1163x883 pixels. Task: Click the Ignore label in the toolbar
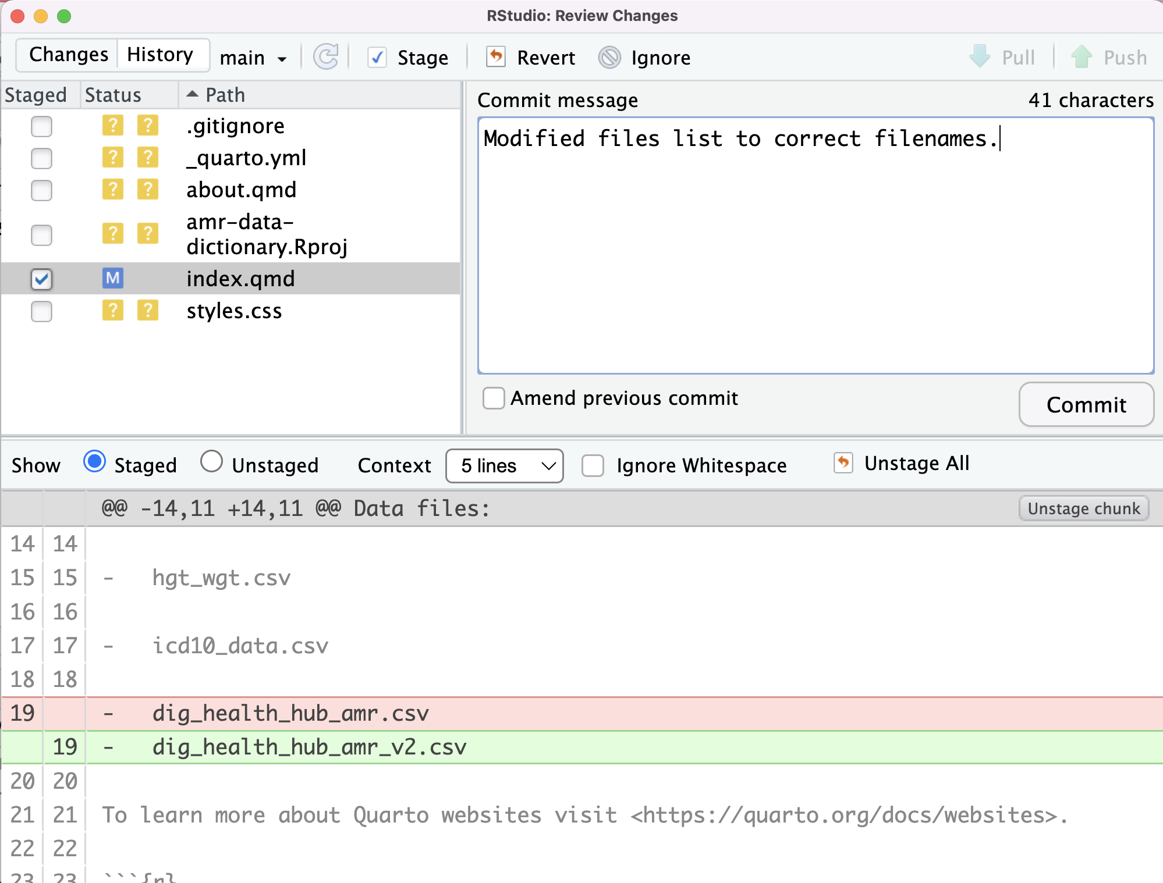(x=661, y=58)
